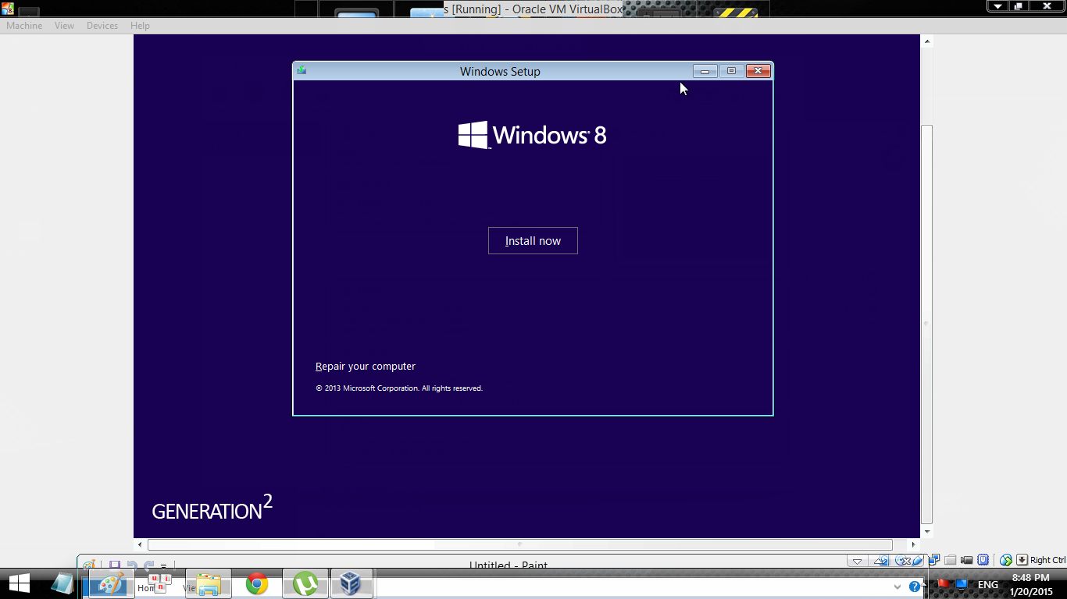Open File Explorer from the taskbar
This screenshot has height=599, width=1067.
click(209, 583)
